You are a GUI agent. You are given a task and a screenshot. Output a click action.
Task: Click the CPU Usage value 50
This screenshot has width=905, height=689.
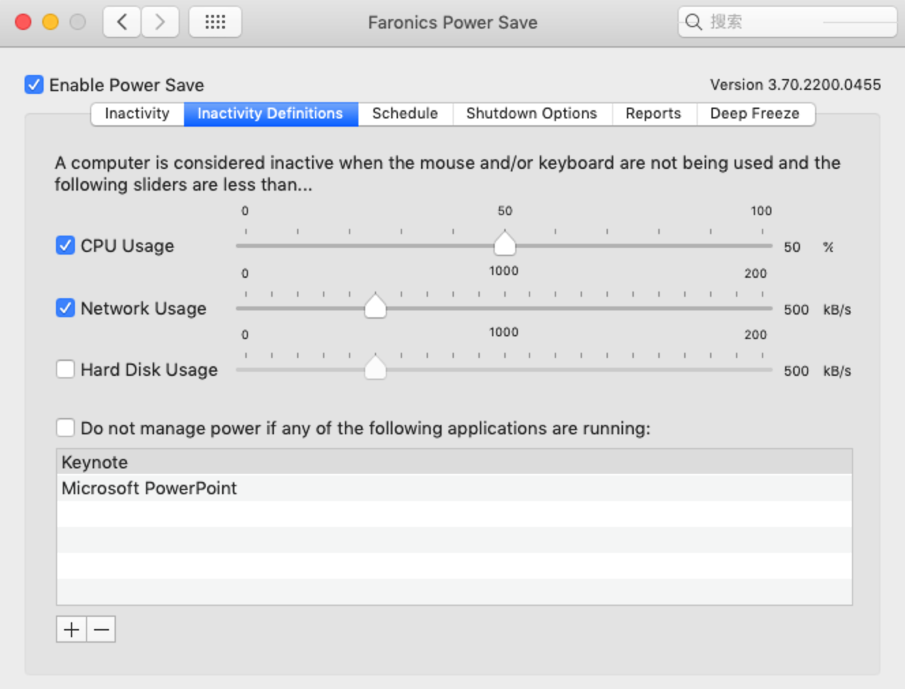pyautogui.click(x=792, y=247)
